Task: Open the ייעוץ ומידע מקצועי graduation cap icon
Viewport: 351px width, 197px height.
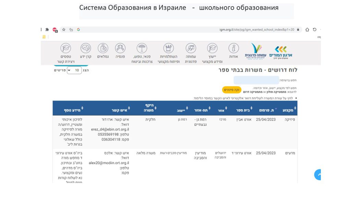Action: click(212, 49)
